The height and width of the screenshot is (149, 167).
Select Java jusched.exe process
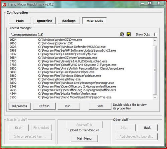click(x=81, y=61)
